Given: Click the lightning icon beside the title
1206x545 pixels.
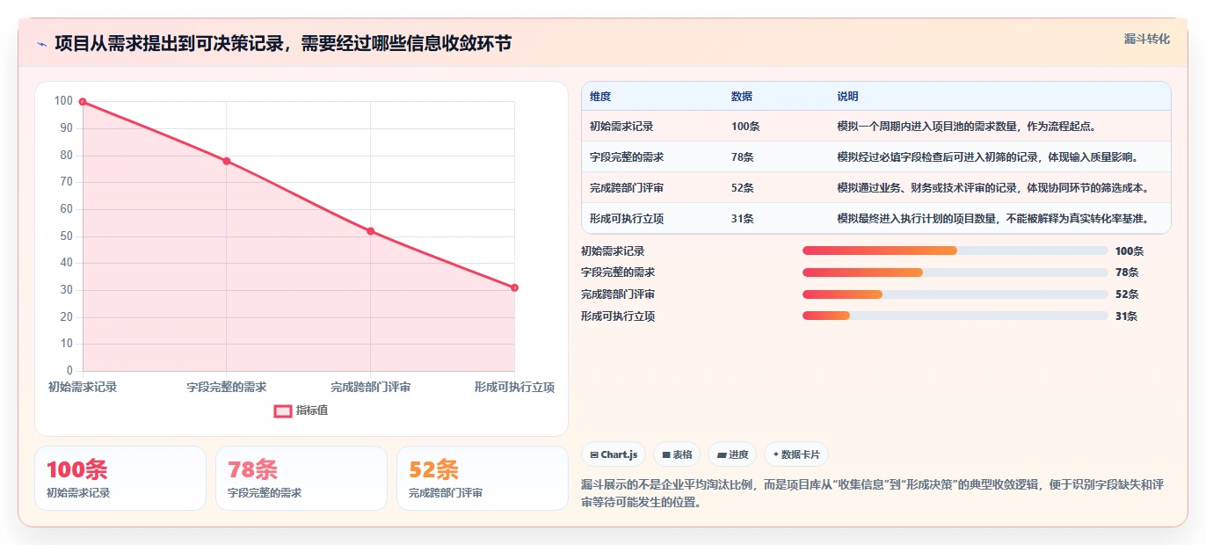Looking at the screenshot, I should point(41,44).
